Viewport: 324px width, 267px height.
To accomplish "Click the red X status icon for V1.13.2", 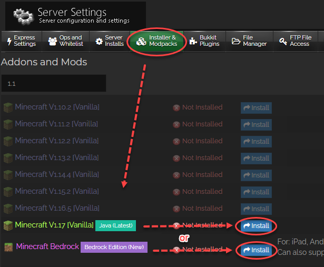I will [176, 159].
